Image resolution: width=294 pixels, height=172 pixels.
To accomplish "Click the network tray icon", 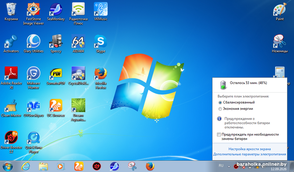I will 256,167.
